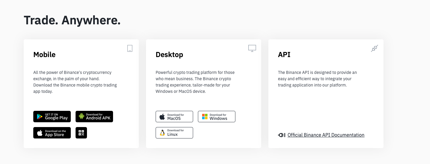Show the QR code for mobile download

click(81, 133)
